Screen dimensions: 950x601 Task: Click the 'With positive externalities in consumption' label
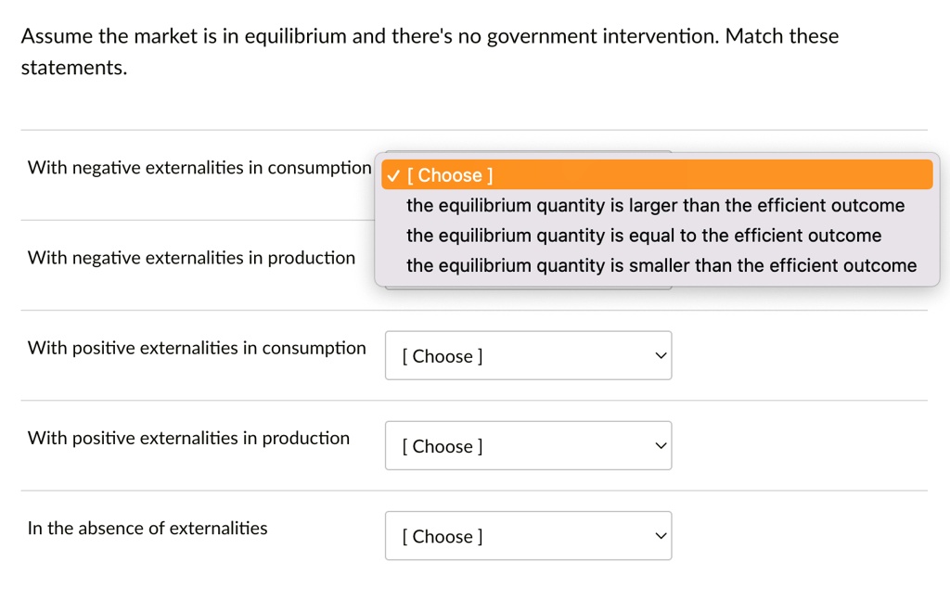(197, 348)
